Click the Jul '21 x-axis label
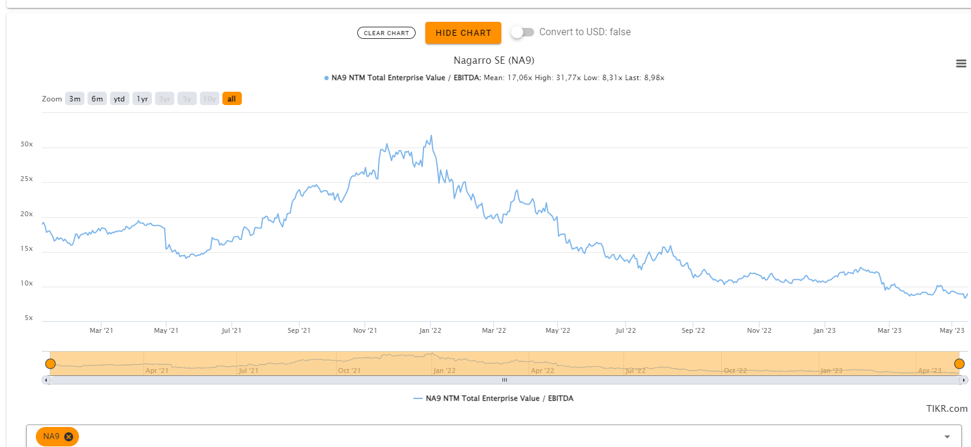Screen dimensions: 971x447 click(x=232, y=330)
